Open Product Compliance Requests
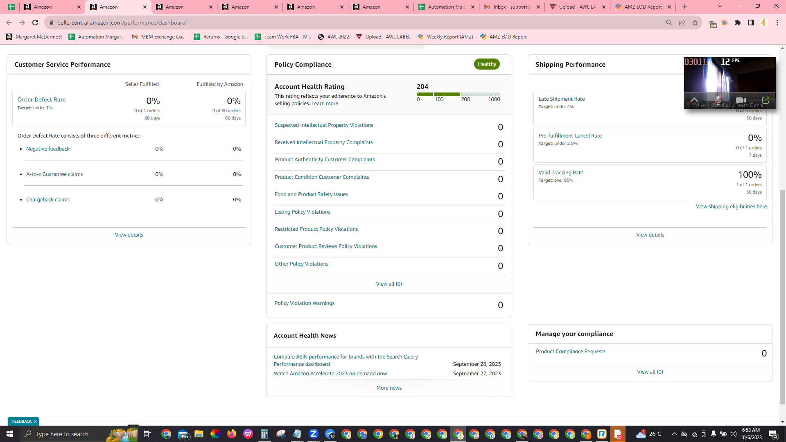Viewport: 786px width, 442px height. click(x=571, y=352)
